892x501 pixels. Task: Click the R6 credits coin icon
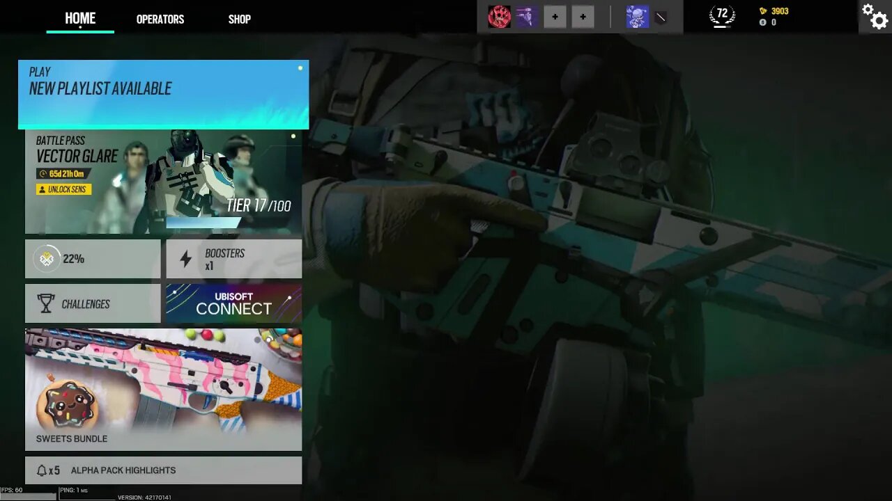tap(763, 22)
